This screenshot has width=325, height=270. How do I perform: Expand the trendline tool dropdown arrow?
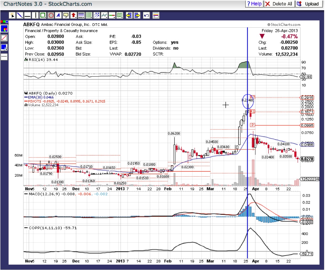(22, 17)
